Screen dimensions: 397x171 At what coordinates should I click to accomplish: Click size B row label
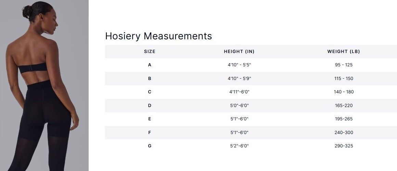[150, 79]
